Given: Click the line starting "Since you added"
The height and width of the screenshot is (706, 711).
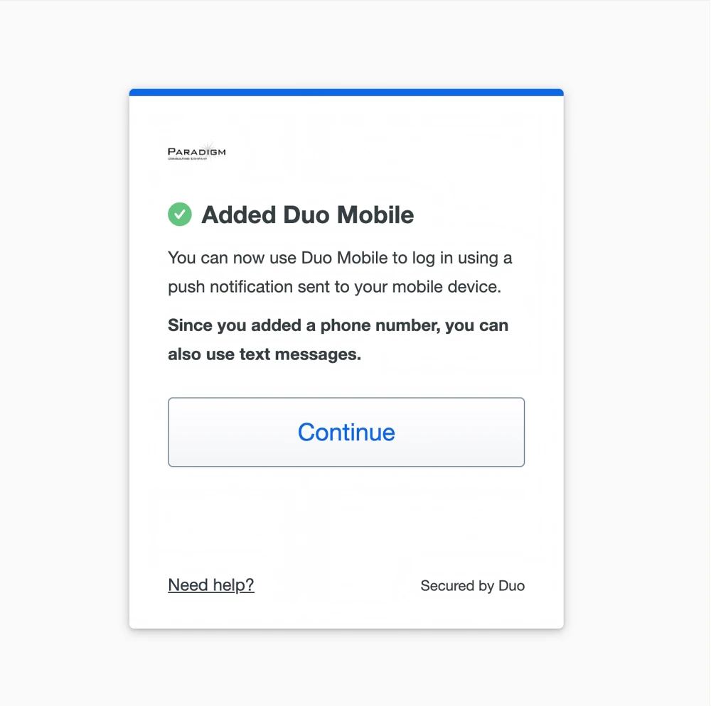Looking at the screenshot, I should [338, 325].
